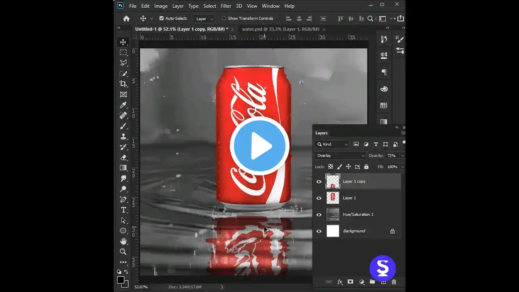This screenshot has height=292, width=519.
Task: Open layer styles with the fx icon
Action: click(x=340, y=281)
